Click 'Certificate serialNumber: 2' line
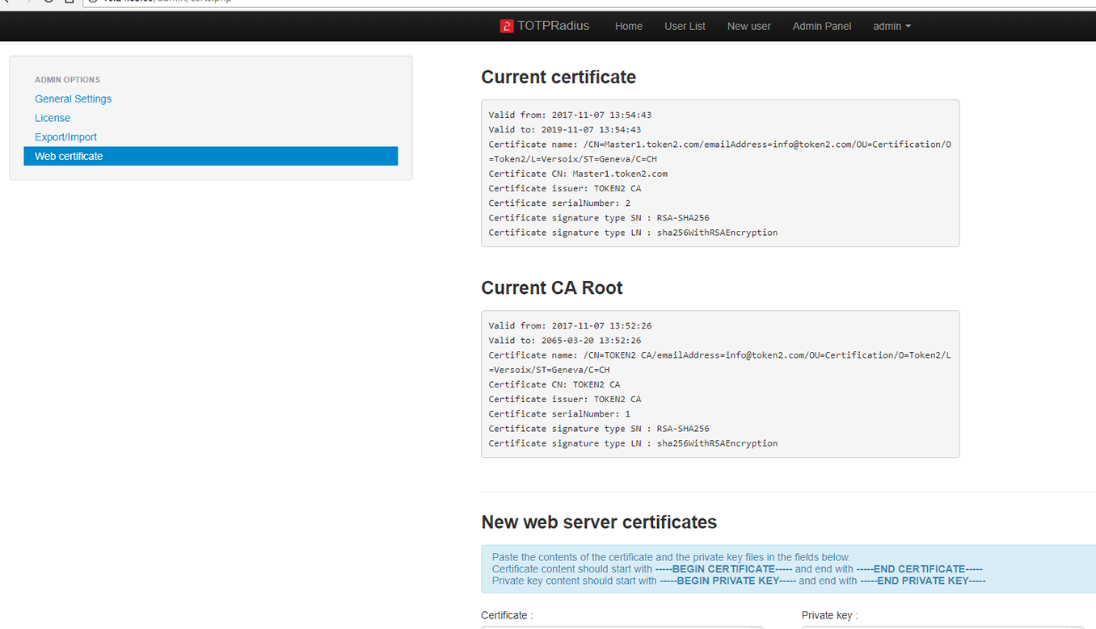 (x=559, y=203)
